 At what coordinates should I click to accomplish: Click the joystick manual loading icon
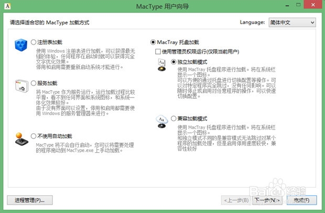click(x=21, y=139)
